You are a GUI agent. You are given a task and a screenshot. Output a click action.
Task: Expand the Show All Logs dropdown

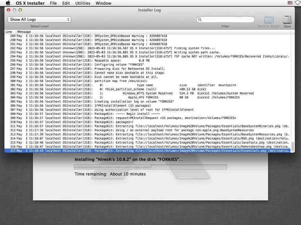point(39,20)
